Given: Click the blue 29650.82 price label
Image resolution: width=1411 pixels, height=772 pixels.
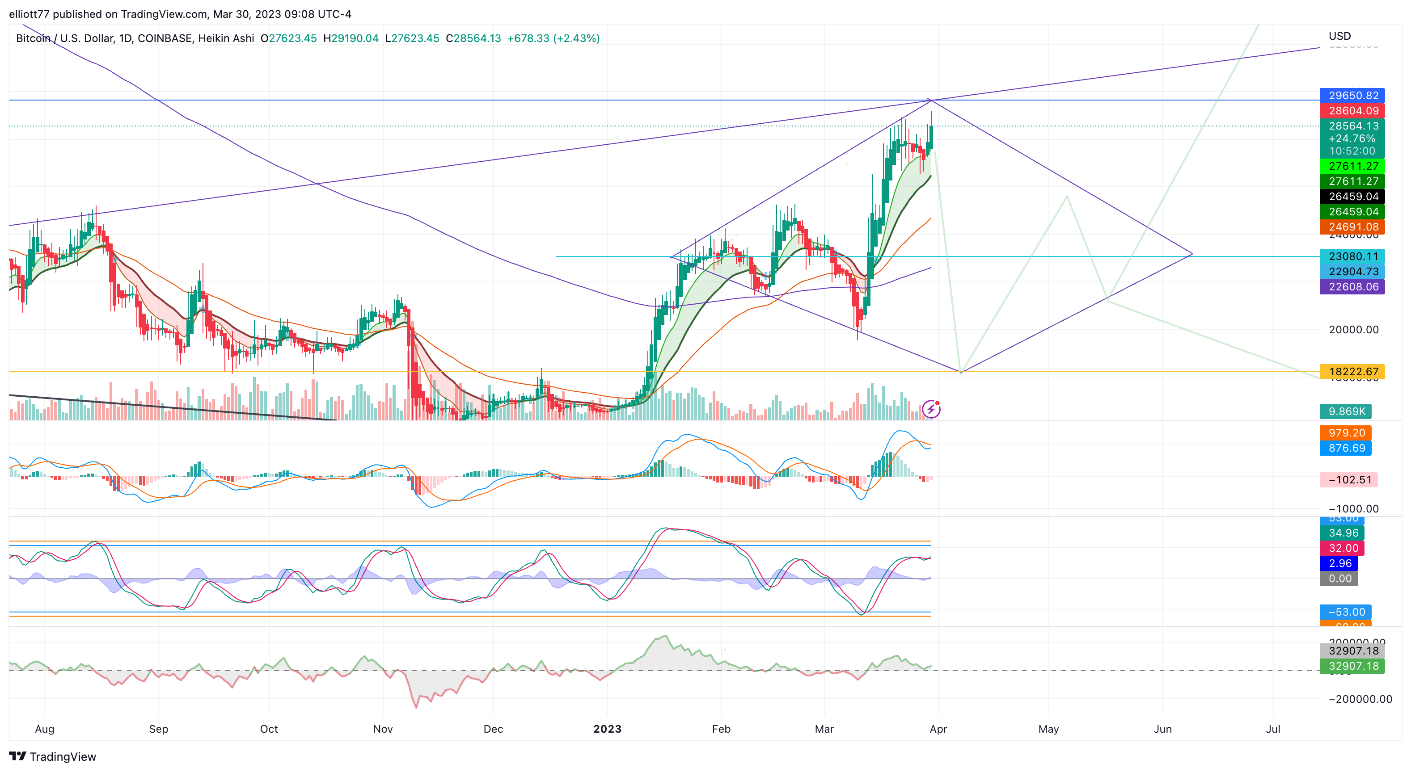Looking at the screenshot, I should coord(1352,95).
